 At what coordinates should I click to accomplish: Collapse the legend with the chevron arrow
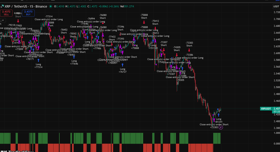(3, 20)
